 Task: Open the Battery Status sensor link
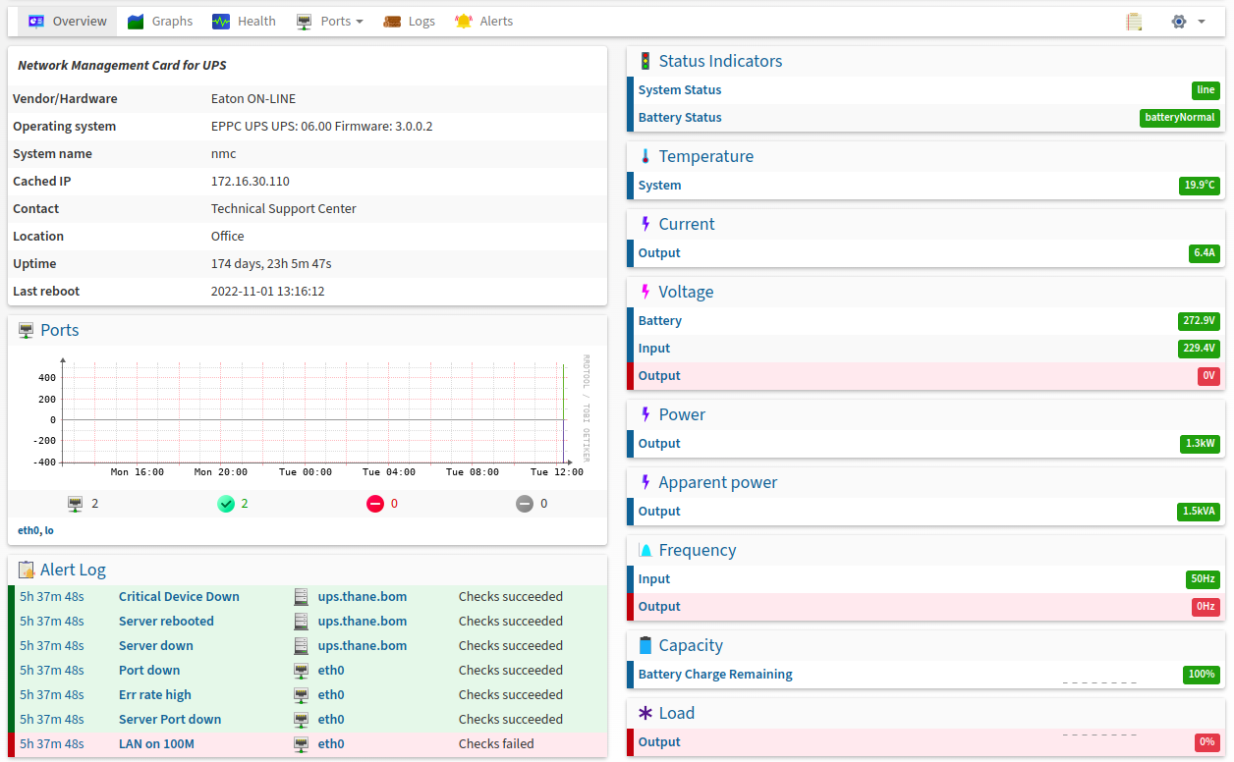click(x=680, y=117)
